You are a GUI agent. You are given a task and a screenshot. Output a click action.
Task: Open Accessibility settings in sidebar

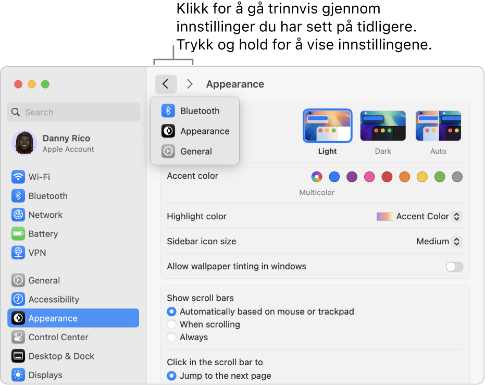(x=73, y=299)
